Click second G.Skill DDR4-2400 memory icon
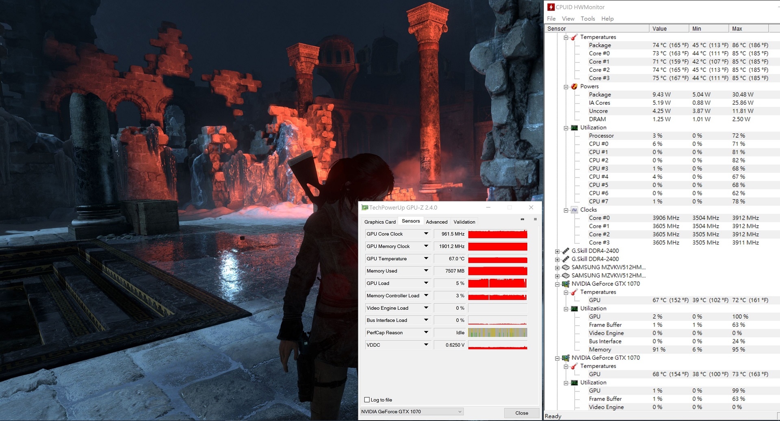Image resolution: width=780 pixels, height=421 pixels. click(565, 259)
